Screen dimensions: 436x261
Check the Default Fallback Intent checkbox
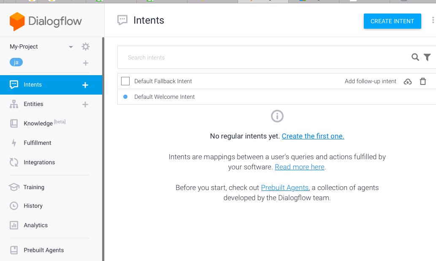pyautogui.click(x=125, y=81)
